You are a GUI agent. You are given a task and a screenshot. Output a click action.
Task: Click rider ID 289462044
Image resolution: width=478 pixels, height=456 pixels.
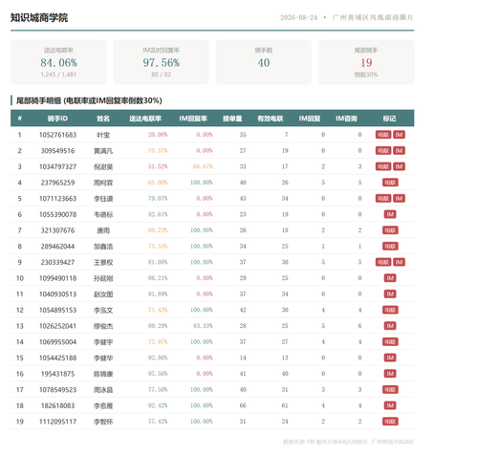[57, 247]
